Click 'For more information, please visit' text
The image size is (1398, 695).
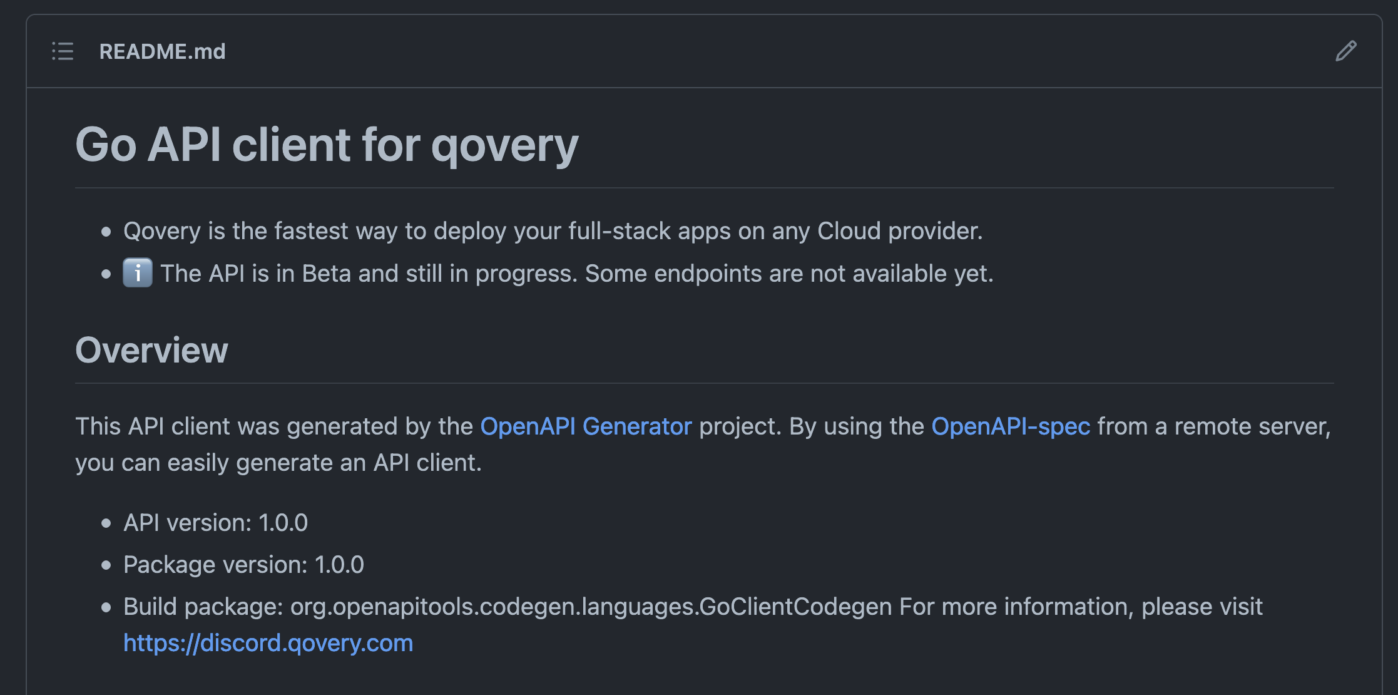[x=1081, y=607]
